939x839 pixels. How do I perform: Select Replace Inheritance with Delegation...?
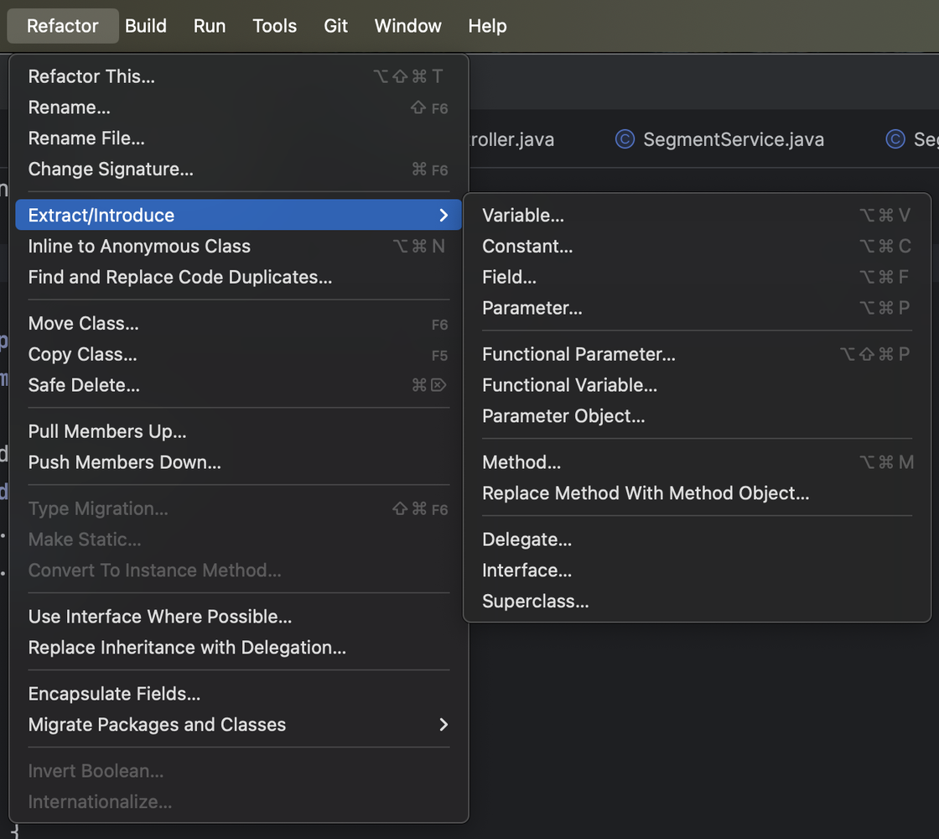pyautogui.click(x=238, y=647)
